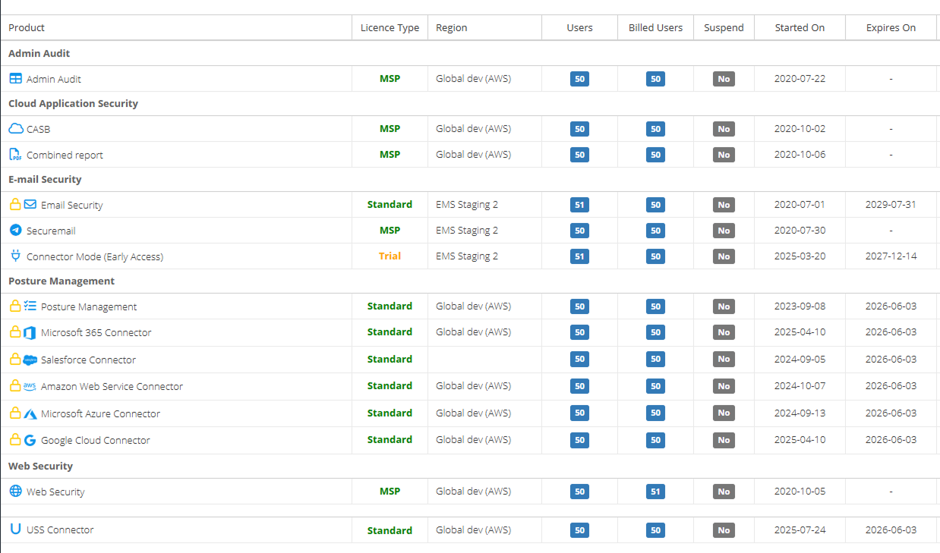Click the lock icon beside Microsoft 365 Connector
This screenshot has width=940, height=553.
click(x=14, y=331)
